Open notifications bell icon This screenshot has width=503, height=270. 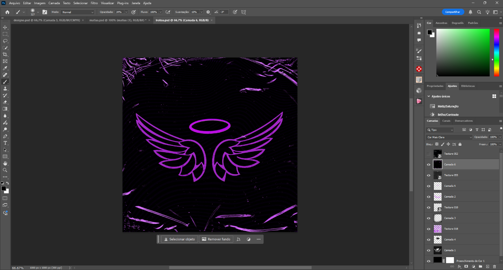[471, 12]
